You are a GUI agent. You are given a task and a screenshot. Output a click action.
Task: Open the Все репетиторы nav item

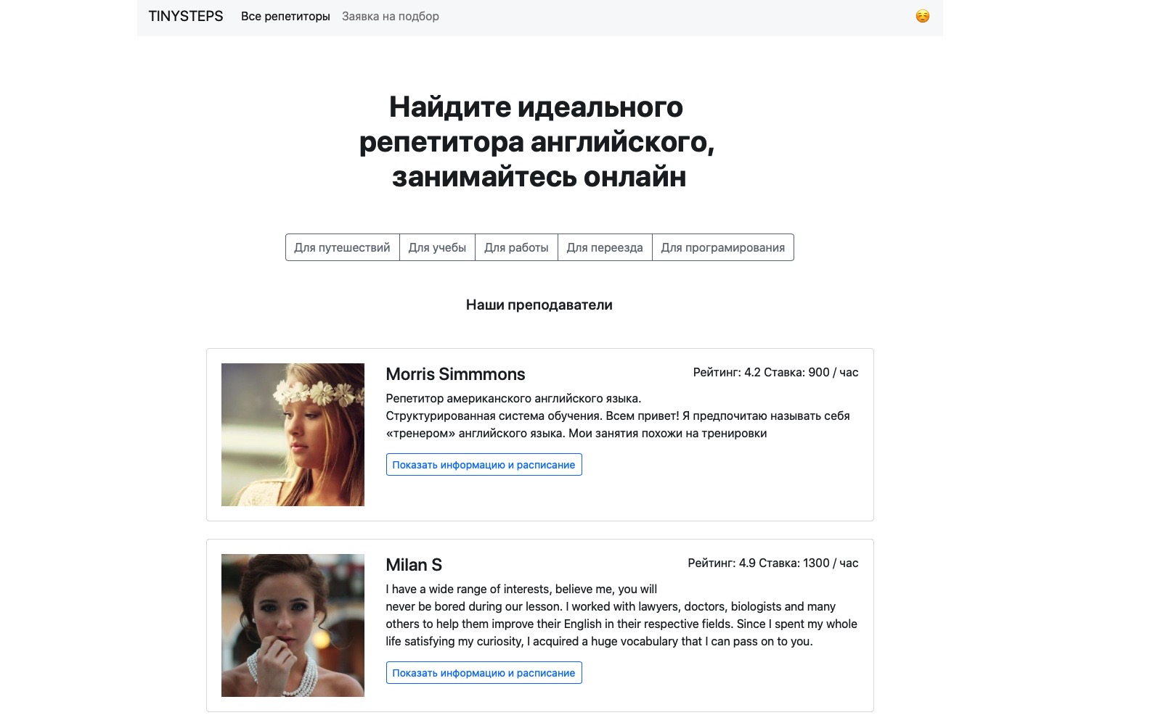point(285,16)
